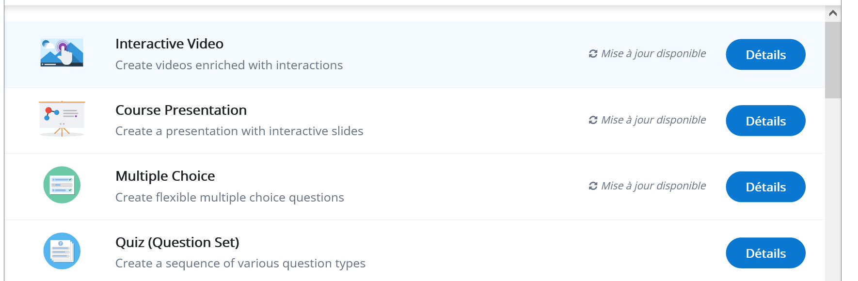This screenshot has height=281, width=858.
Task: Click 'Create a presentation with interactive slides' description
Action: coord(239,131)
